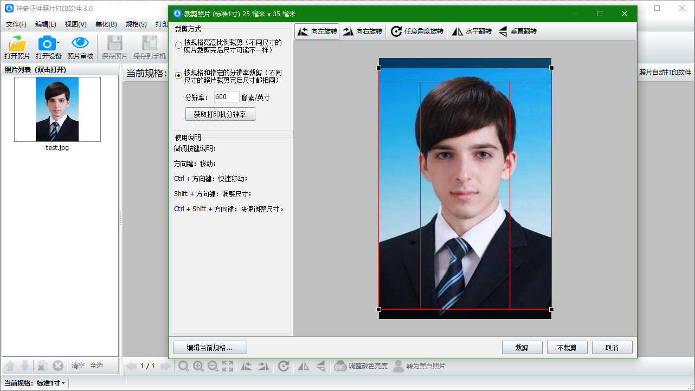Flip photo horizontally (水平翻转)

(x=471, y=31)
